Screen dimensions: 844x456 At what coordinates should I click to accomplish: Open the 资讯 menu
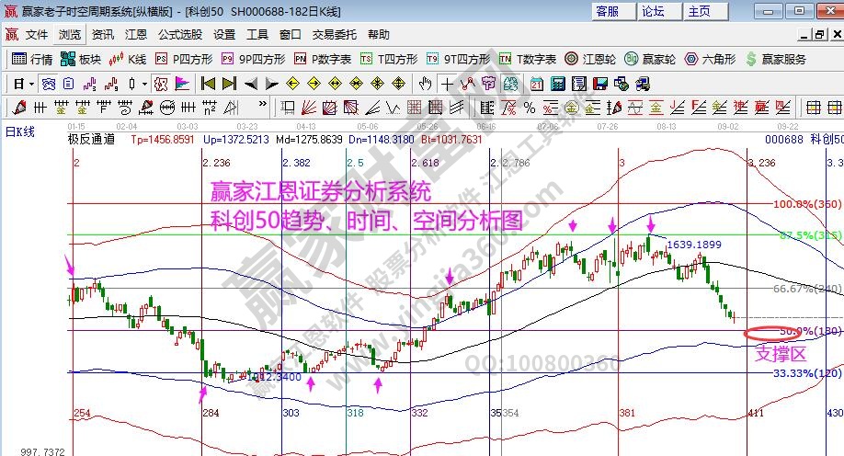click(x=103, y=35)
